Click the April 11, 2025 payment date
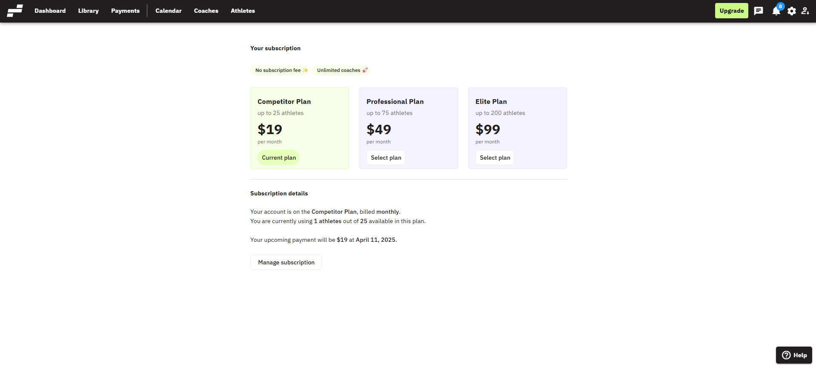This screenshot has width=816, height=367. coord(375,240)
